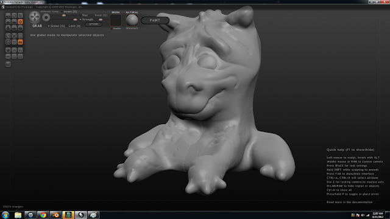Image resolution: width=390 pixels, height=219 pixels.
Task: Adjust the Detail slider handle
Action: click(x=101, y=19)
